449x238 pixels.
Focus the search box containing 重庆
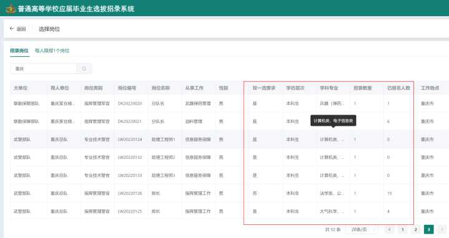[x=44, y=69]
